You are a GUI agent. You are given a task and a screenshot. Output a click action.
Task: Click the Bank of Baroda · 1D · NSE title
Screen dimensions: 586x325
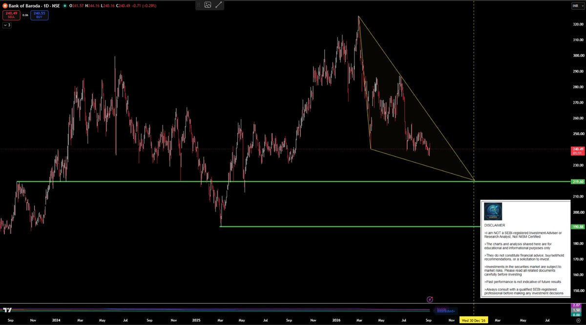click(35, 5)
